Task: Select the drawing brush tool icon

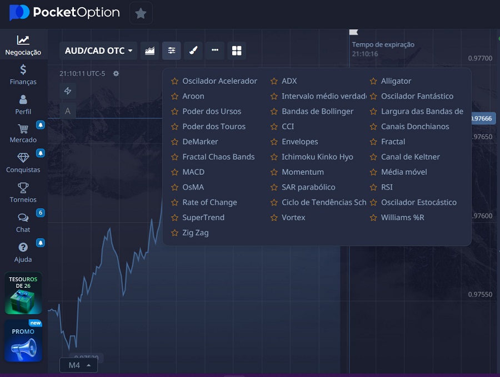Action: pos(193,50)
